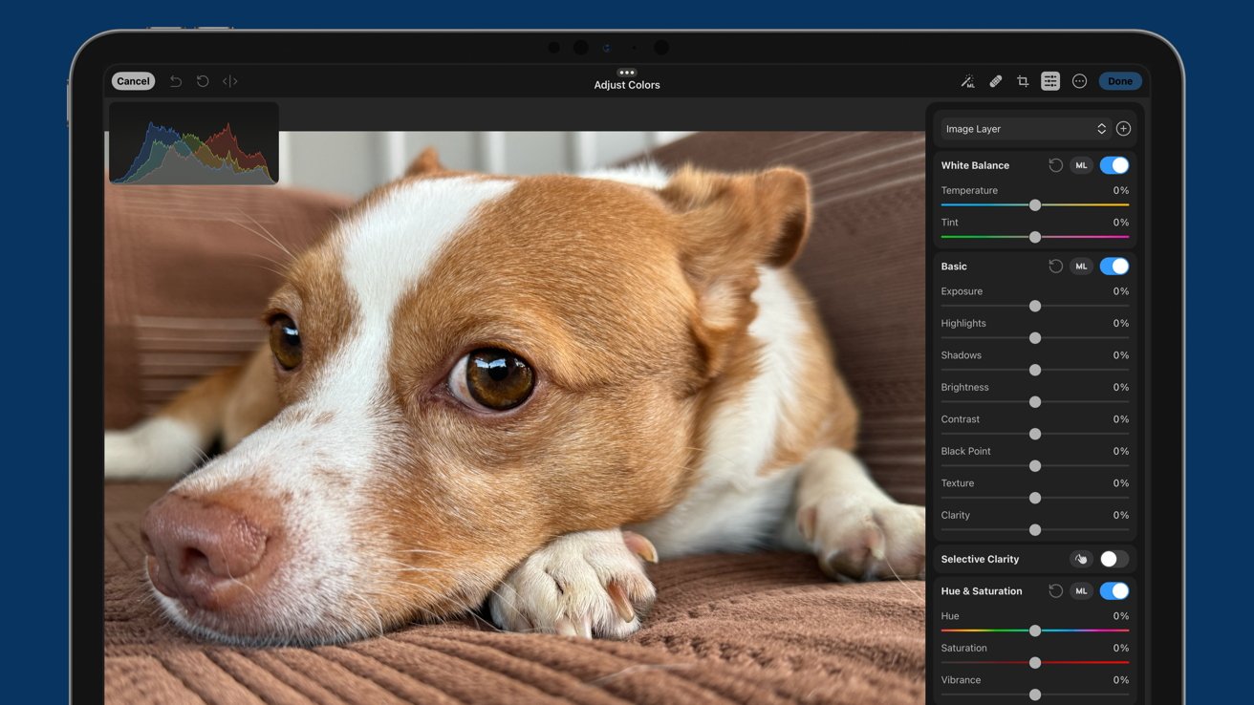Screen dimensions: 1254x705
Task: Reset the White Balance adjustments
Action: 1055,165
